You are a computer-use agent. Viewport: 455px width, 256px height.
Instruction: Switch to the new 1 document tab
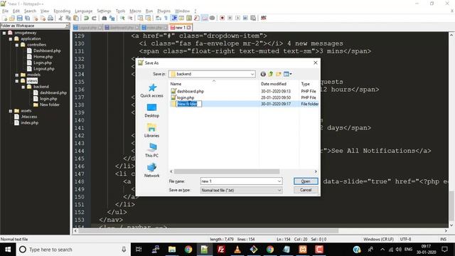click(x=180, y=28)
